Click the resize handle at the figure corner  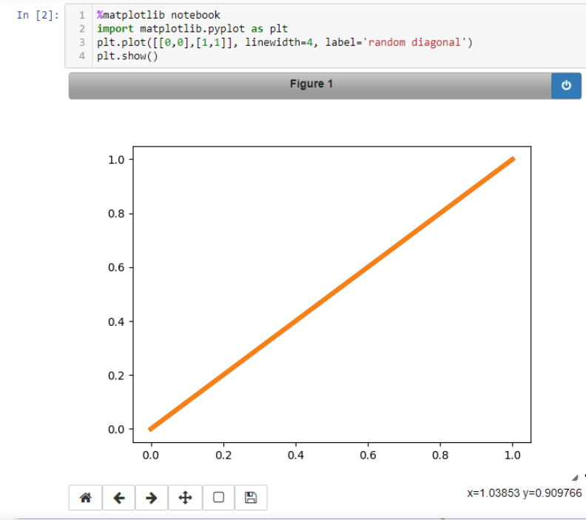(575, 478)
